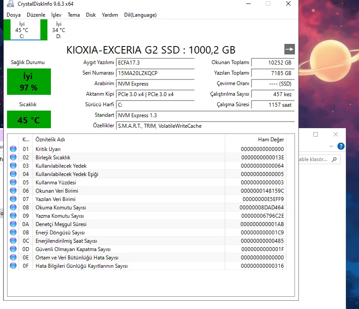Viewport: 359px width, 309px height.
Task: Select raw value 00000000000316
Action: click(x=262, y=266)
